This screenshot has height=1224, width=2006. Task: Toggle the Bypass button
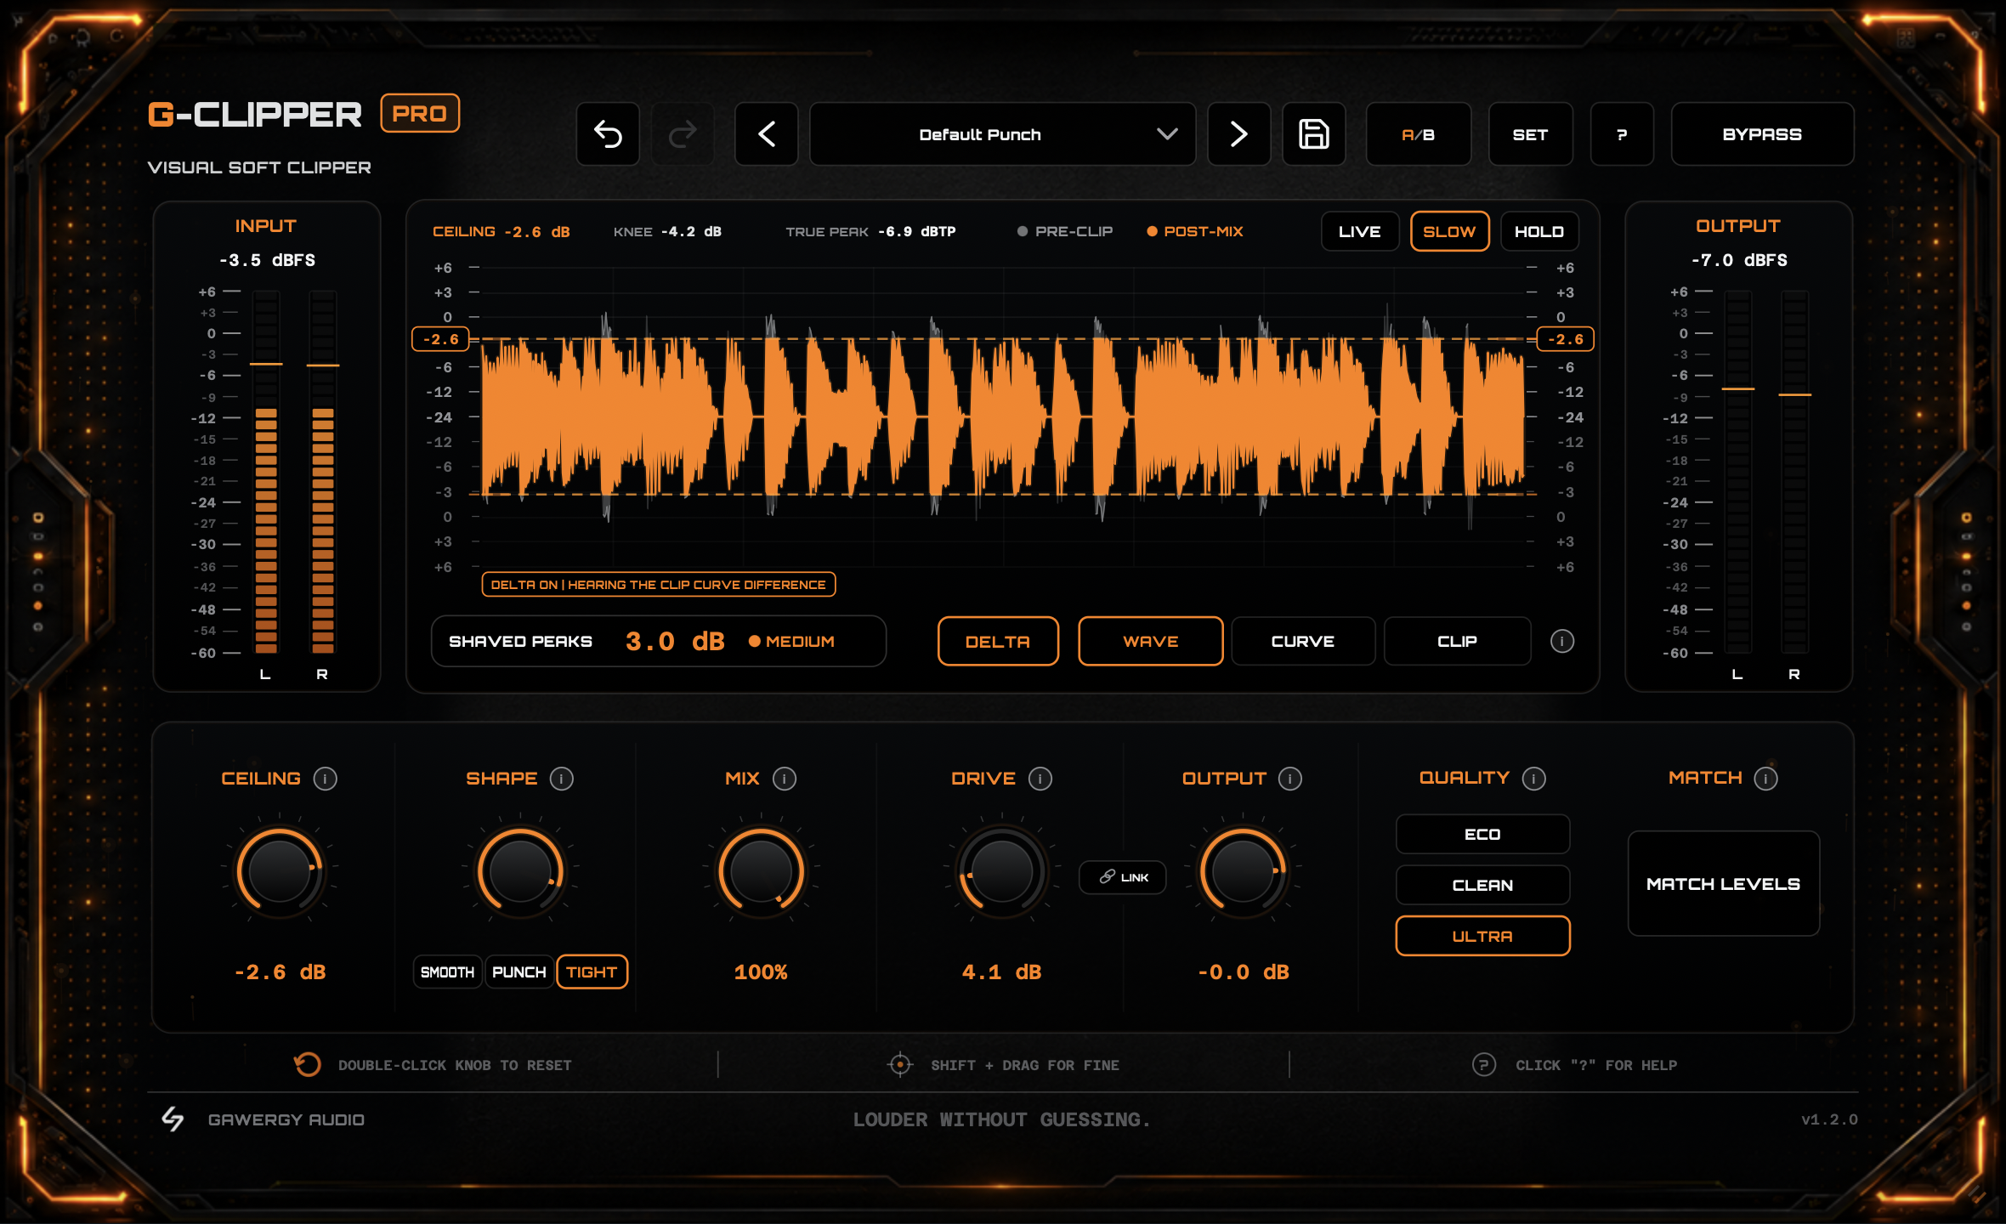[x=1762, y=134]
